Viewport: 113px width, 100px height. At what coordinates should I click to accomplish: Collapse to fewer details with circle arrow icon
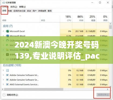pyautogui.click(x=4, y=95)
